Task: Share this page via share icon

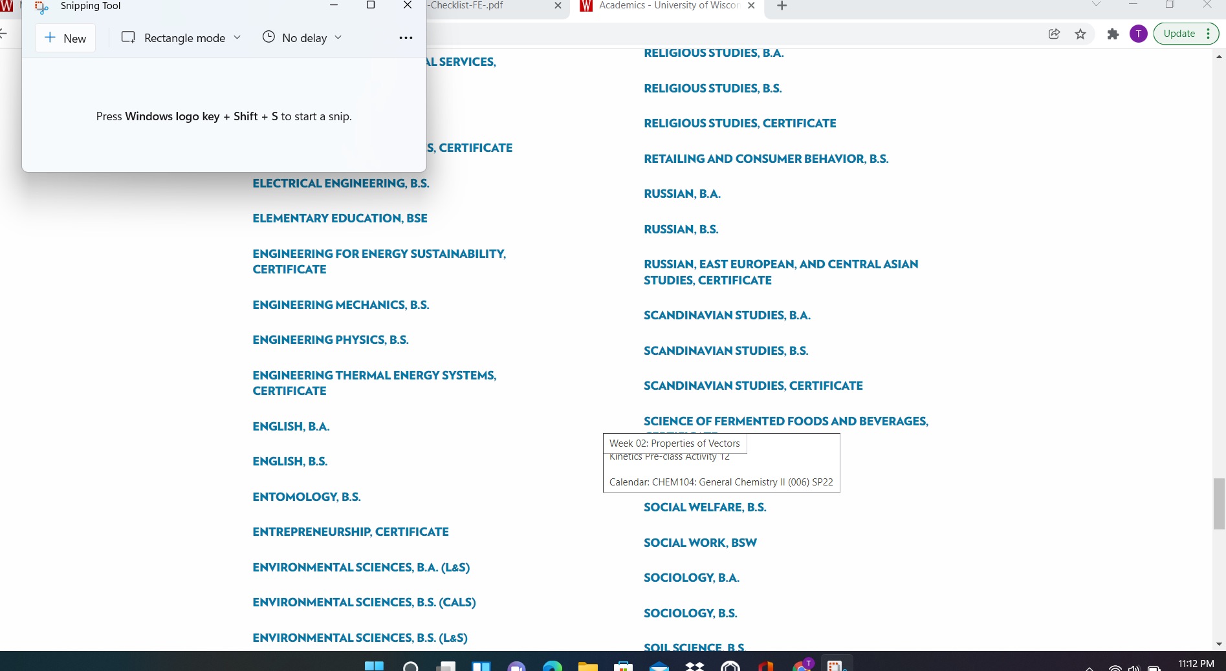Action: coord(1054,34)
